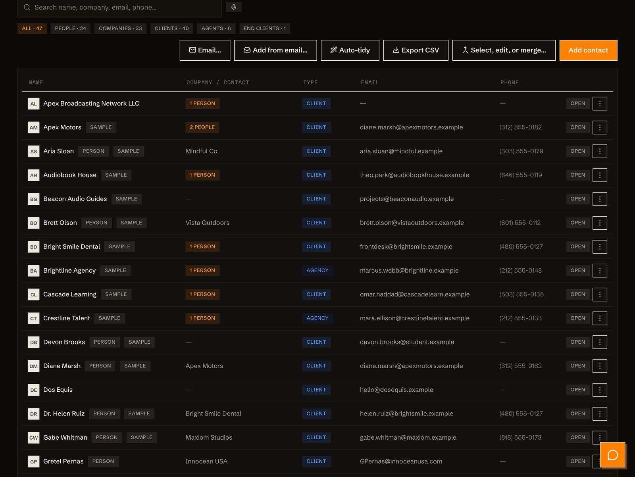Open more options for Crestline Talent
This screenshot has width=635, height=477.
[600, 318]
